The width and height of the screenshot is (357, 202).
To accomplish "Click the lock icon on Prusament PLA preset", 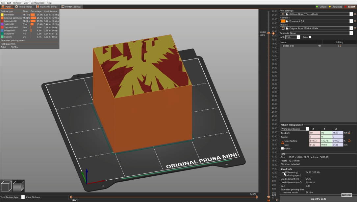I will (287, 21).
